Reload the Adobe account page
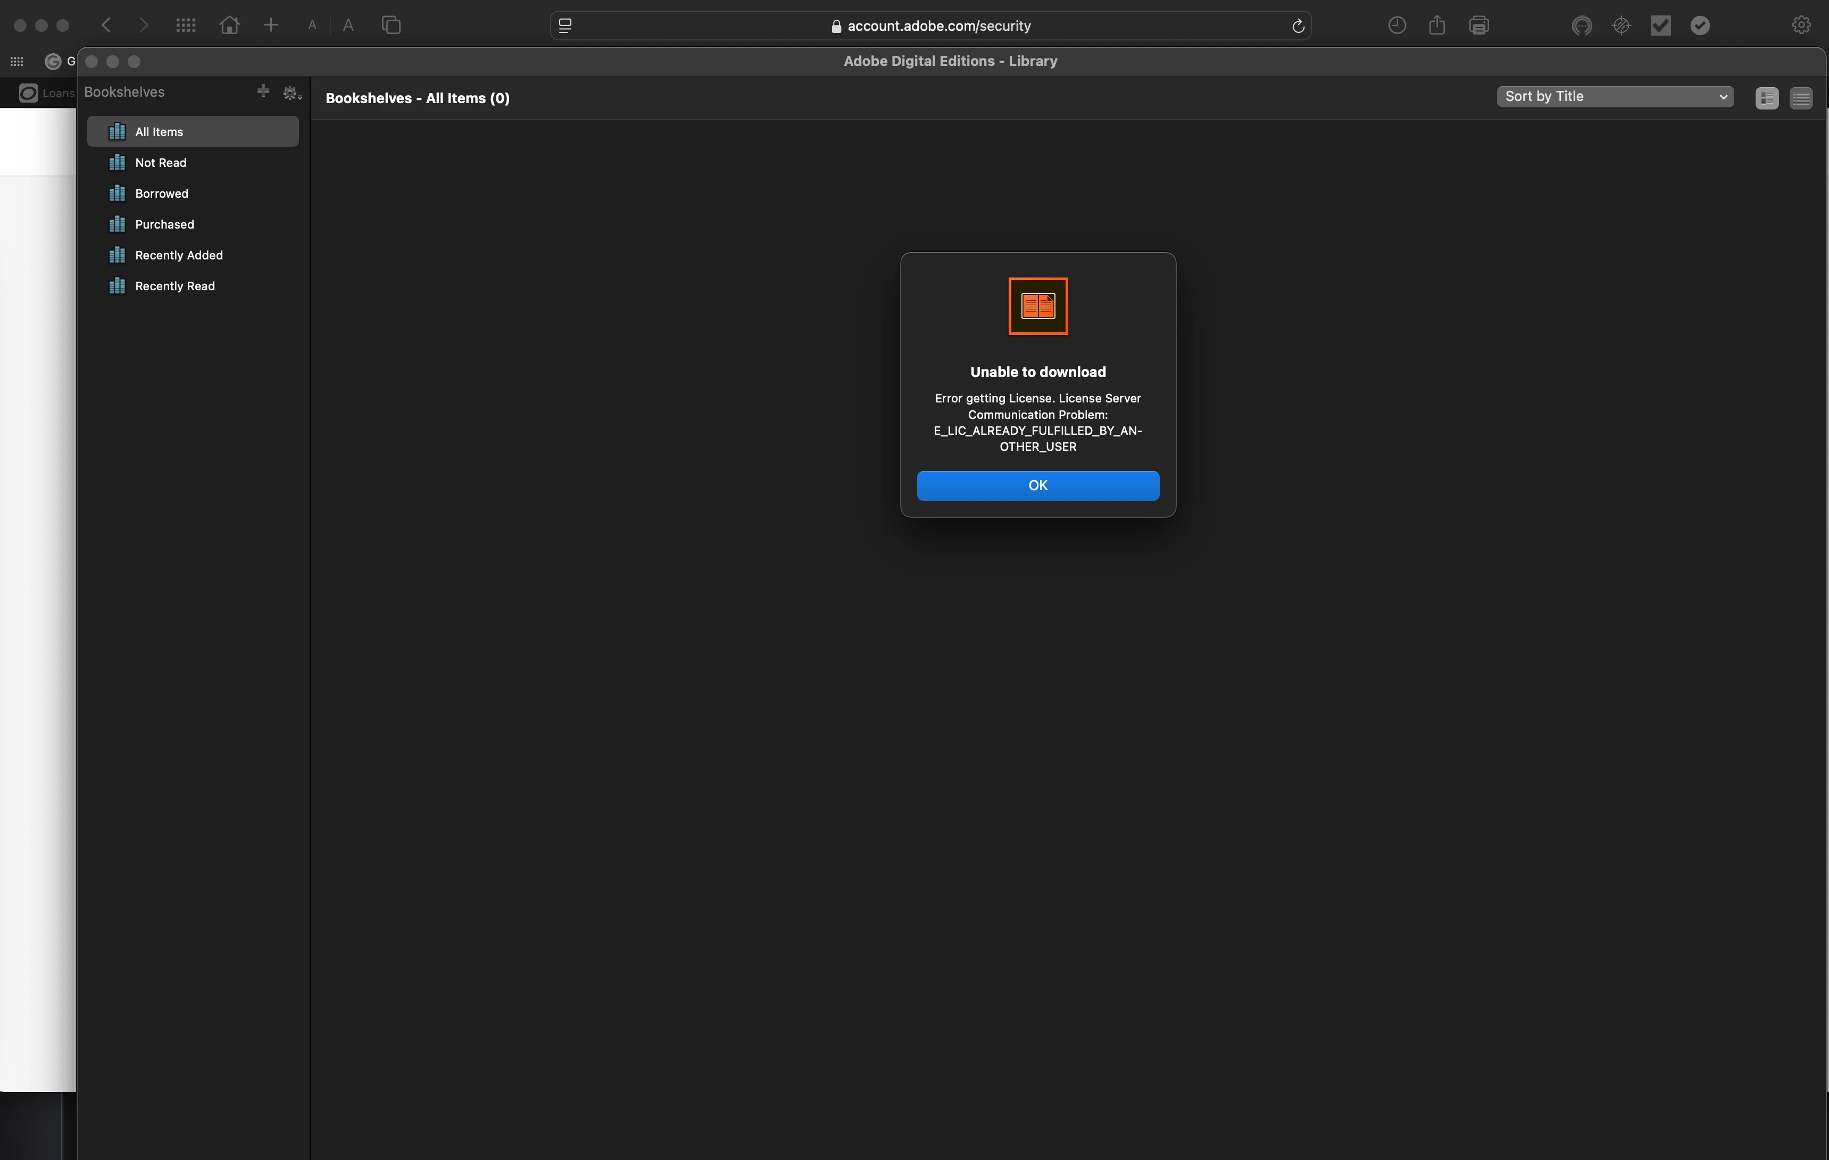Image resolution: width=1829 pixels, height=1160 pixels. pyautogui.click(x=1298, y=26)
